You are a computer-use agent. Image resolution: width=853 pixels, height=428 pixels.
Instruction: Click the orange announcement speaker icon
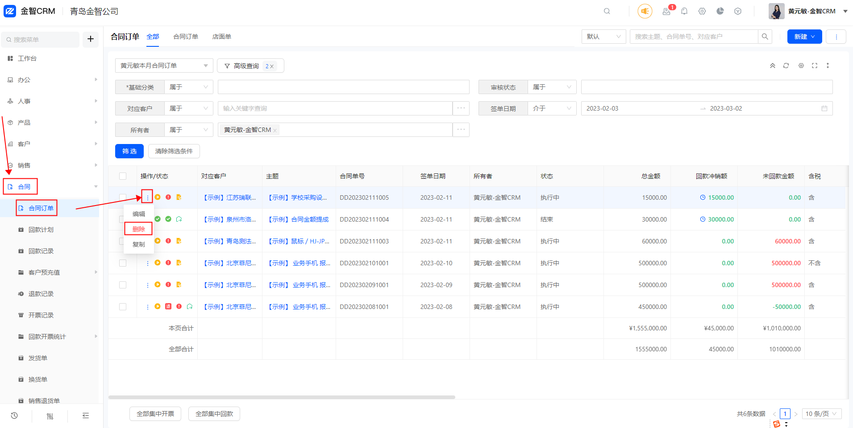click(645, 11)
